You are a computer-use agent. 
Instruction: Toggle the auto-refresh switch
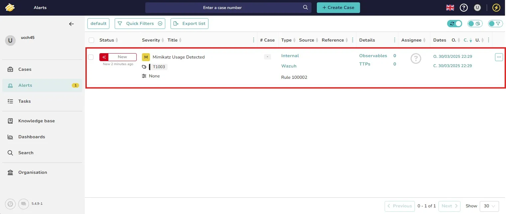[454, 24]
